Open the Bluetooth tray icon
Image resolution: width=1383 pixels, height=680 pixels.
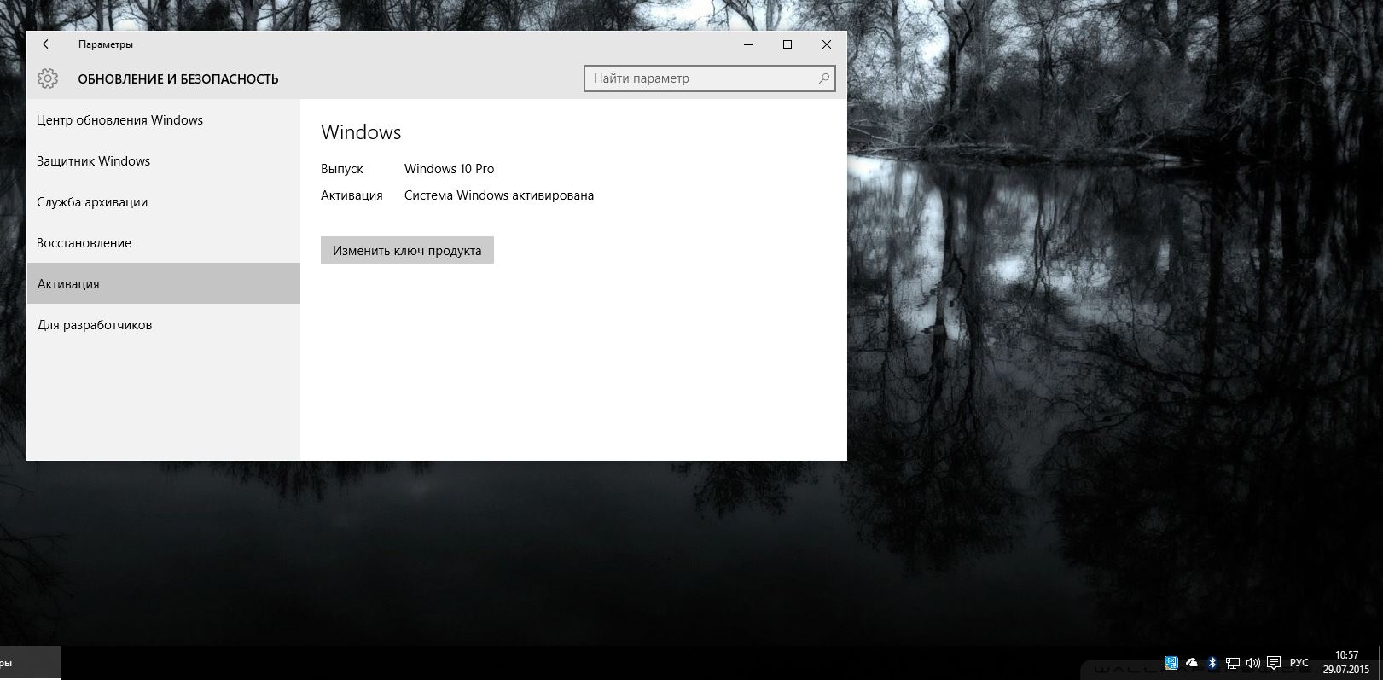click(x=1212, y=663)
